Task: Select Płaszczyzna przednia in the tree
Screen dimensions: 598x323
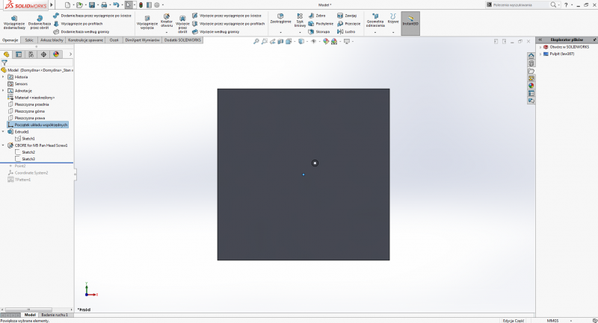Action: 31,104
